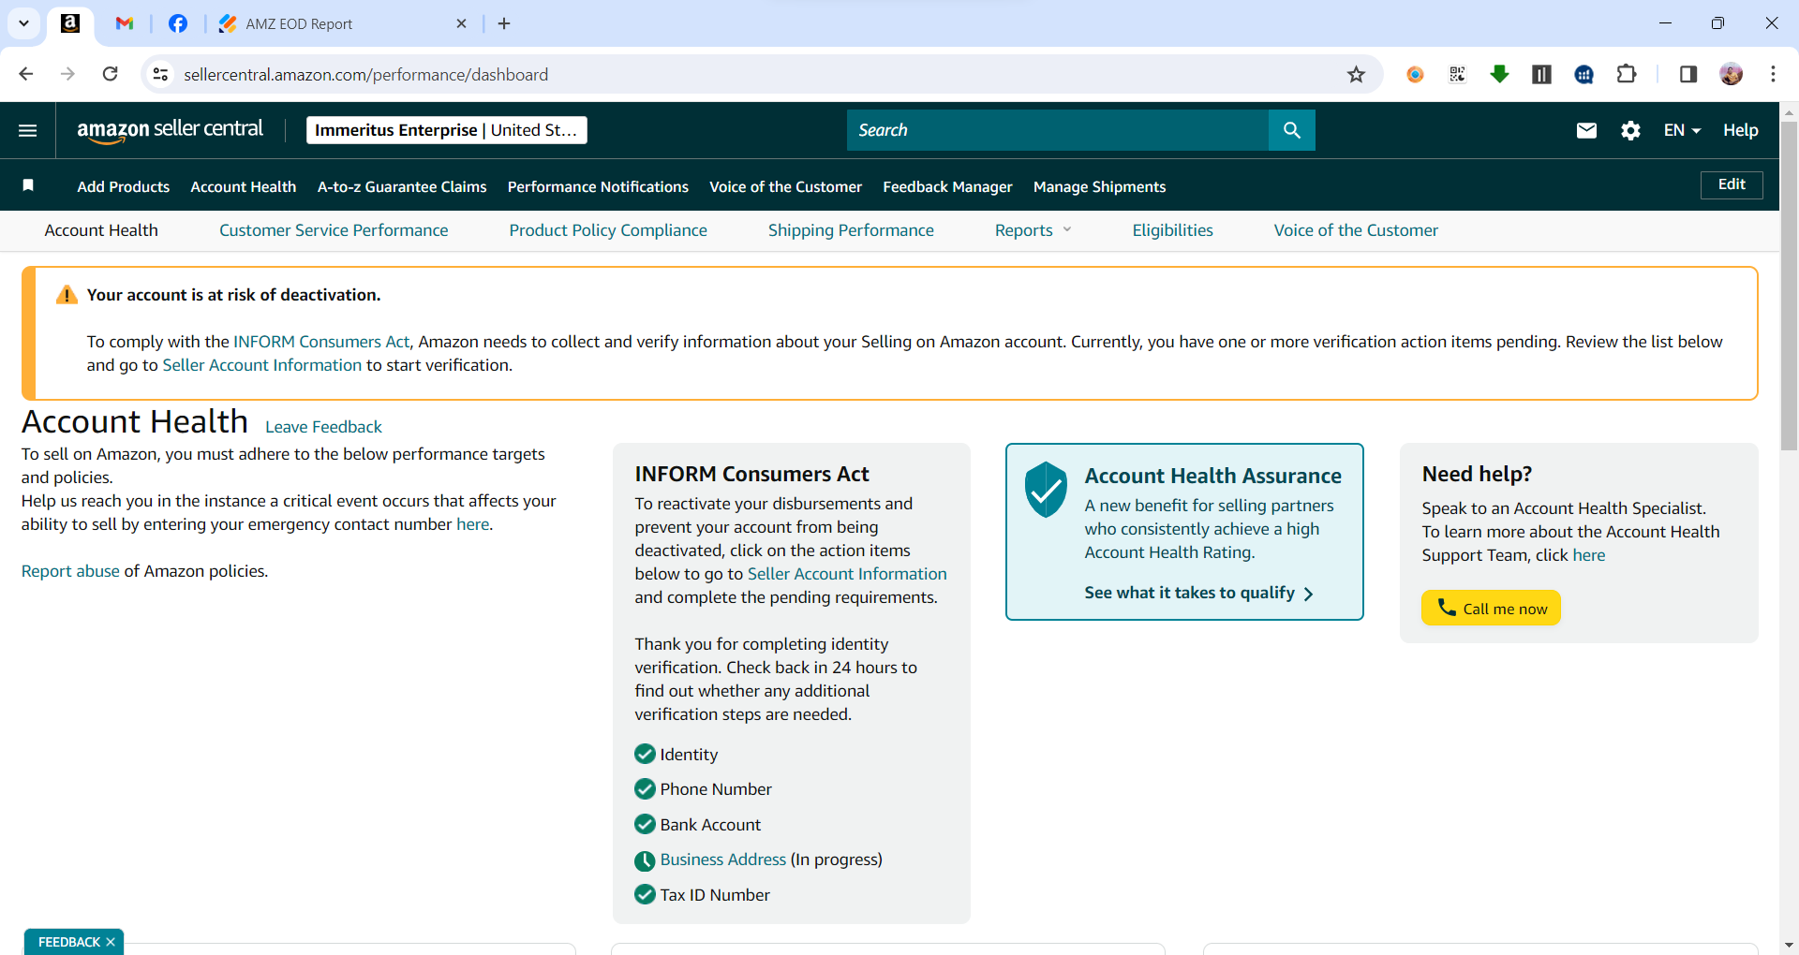The width and height of the screenshot is (1799, 955).
Task: Select the Shipping Performance tab
Action: 851,230
